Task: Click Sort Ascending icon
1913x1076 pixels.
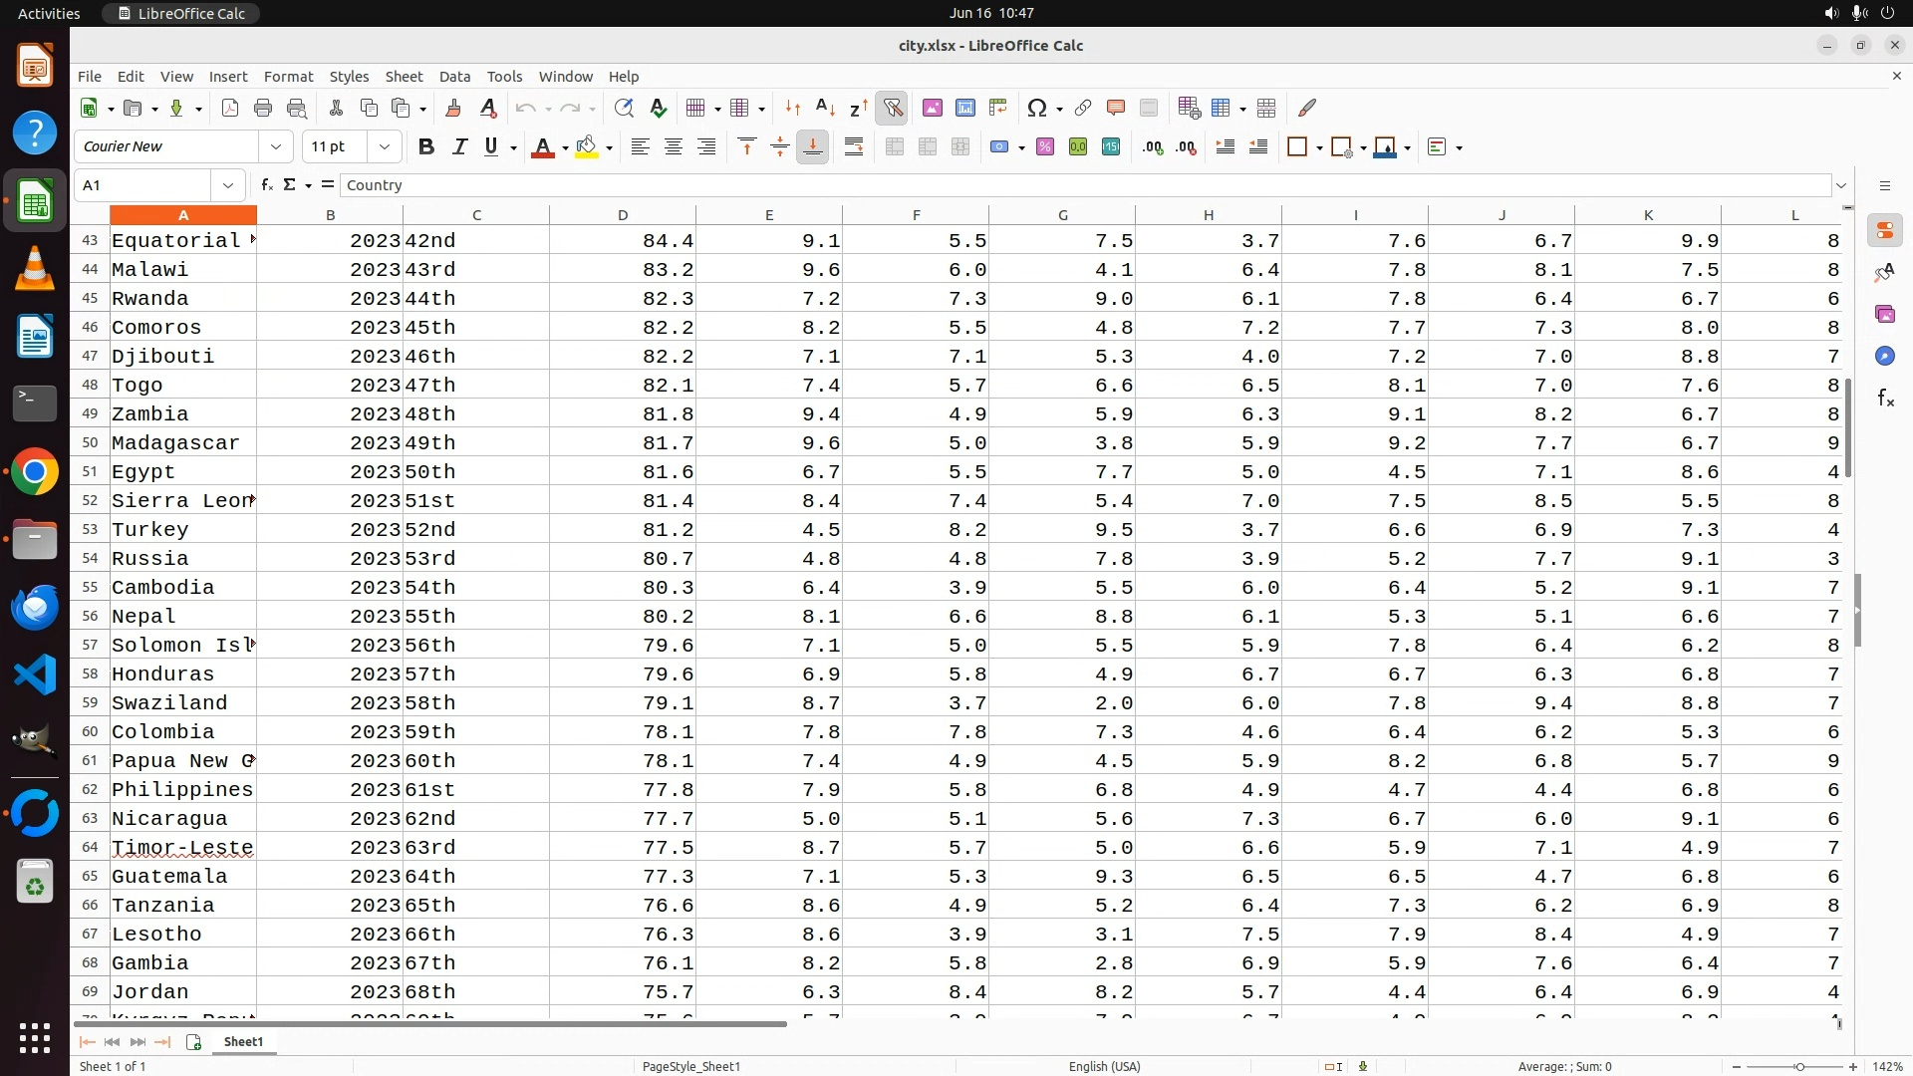Action: (825, 108)
